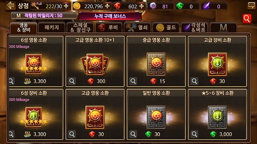
Task: Open the 열쇠 tab
Action: 137,27
